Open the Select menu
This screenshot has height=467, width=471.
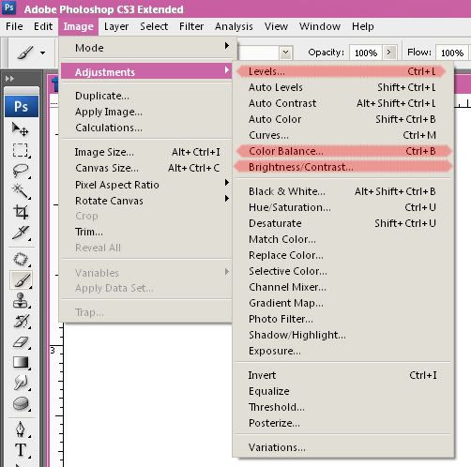(x=154, y=26)
